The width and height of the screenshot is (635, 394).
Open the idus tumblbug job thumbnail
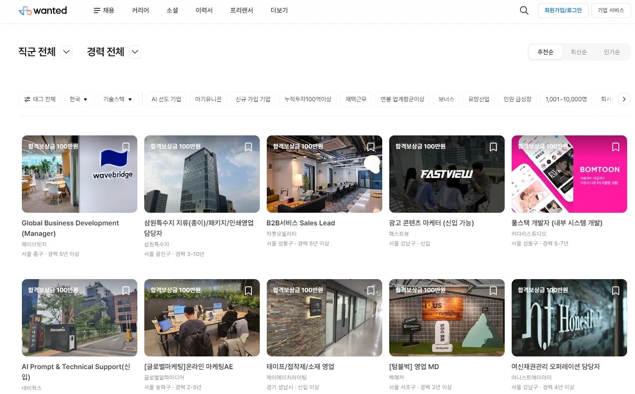[447, 318]
